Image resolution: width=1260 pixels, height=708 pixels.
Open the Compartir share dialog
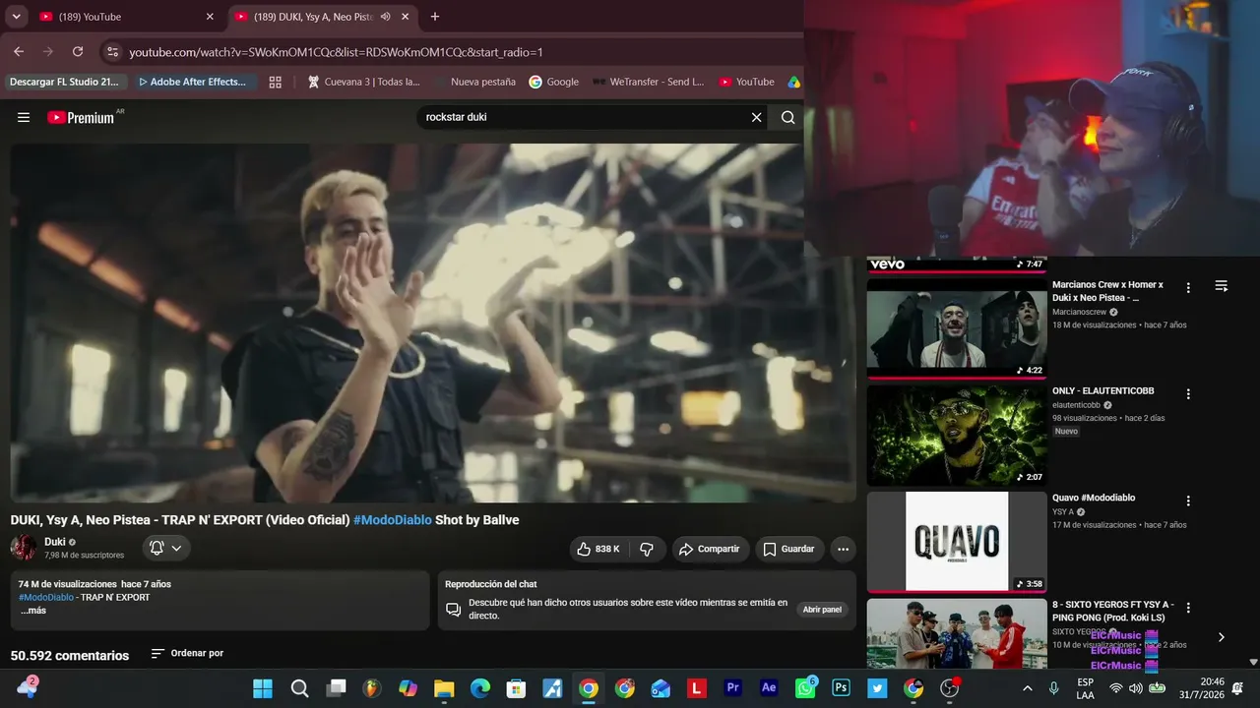pos(711,549)
